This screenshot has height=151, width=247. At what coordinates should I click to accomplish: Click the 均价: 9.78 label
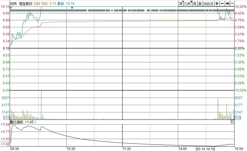pyautogui.click(x=49, y=4)
